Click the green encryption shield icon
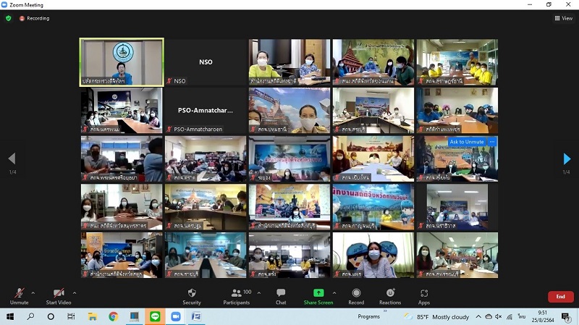This screenshot has height=325, width=579. (x=9, y=18)
